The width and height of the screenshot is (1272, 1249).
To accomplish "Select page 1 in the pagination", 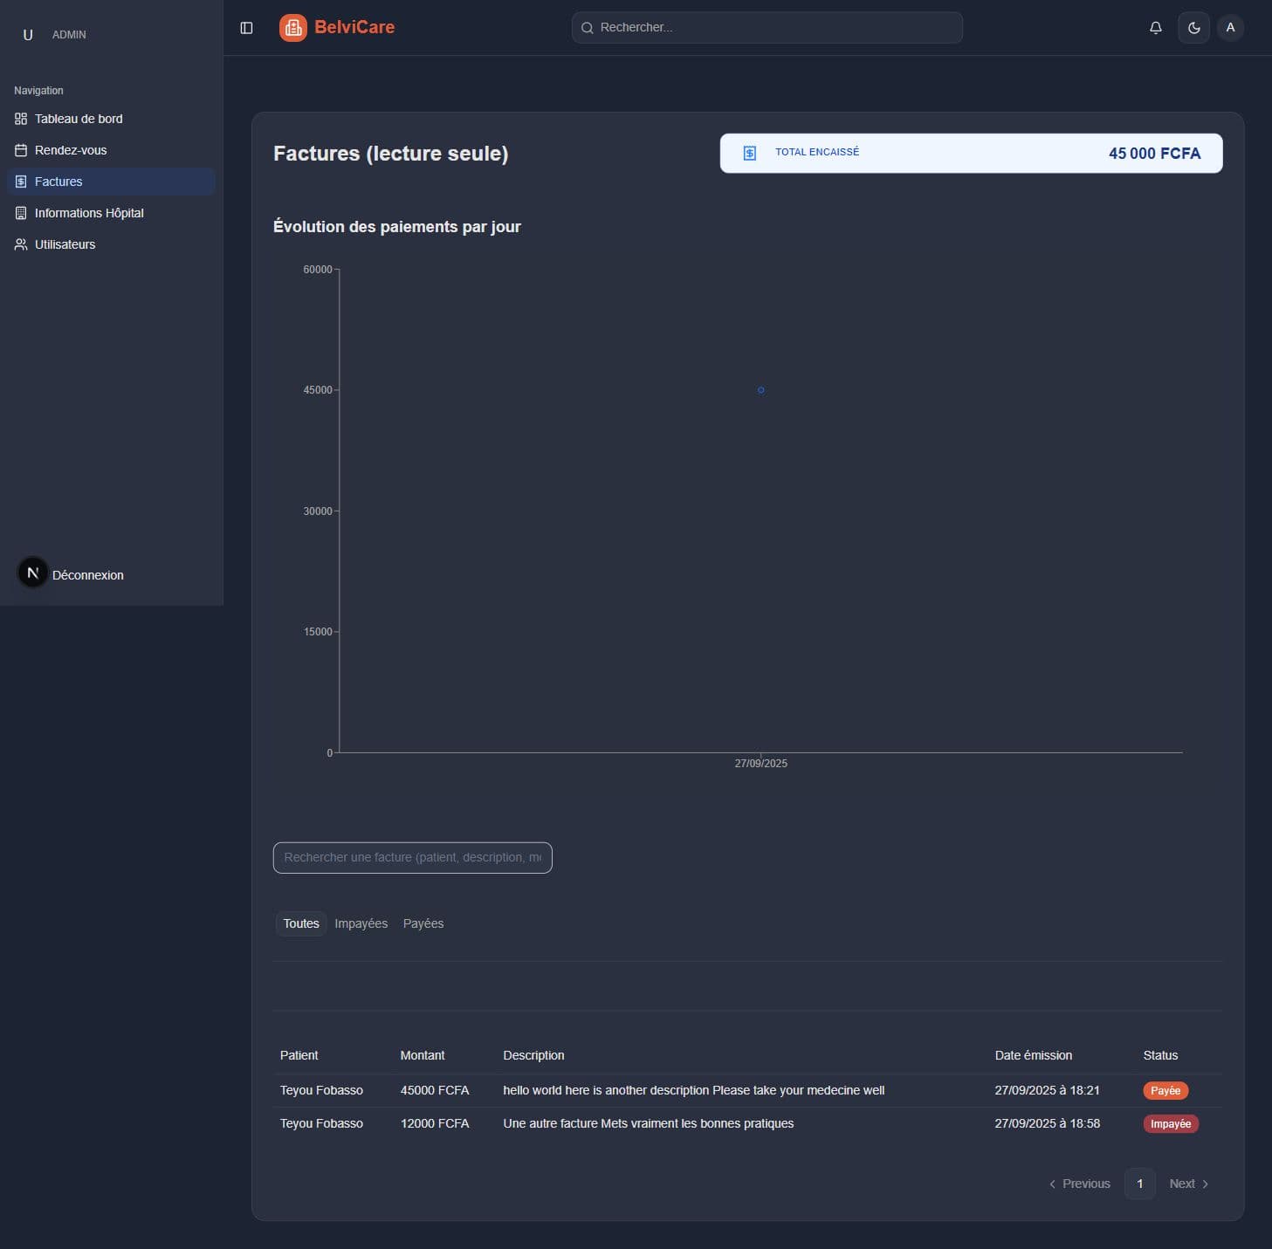I will coord(1139,1184).
